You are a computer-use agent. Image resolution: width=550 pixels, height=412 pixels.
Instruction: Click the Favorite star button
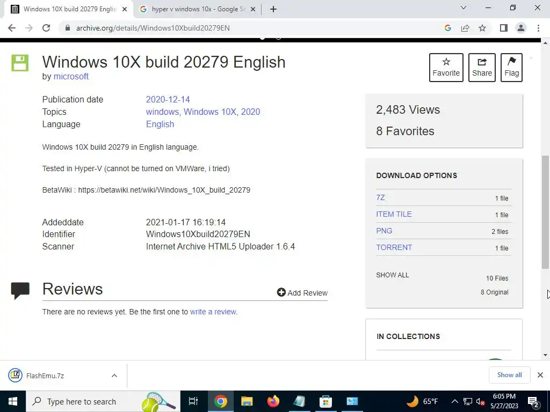coord(446,68)
